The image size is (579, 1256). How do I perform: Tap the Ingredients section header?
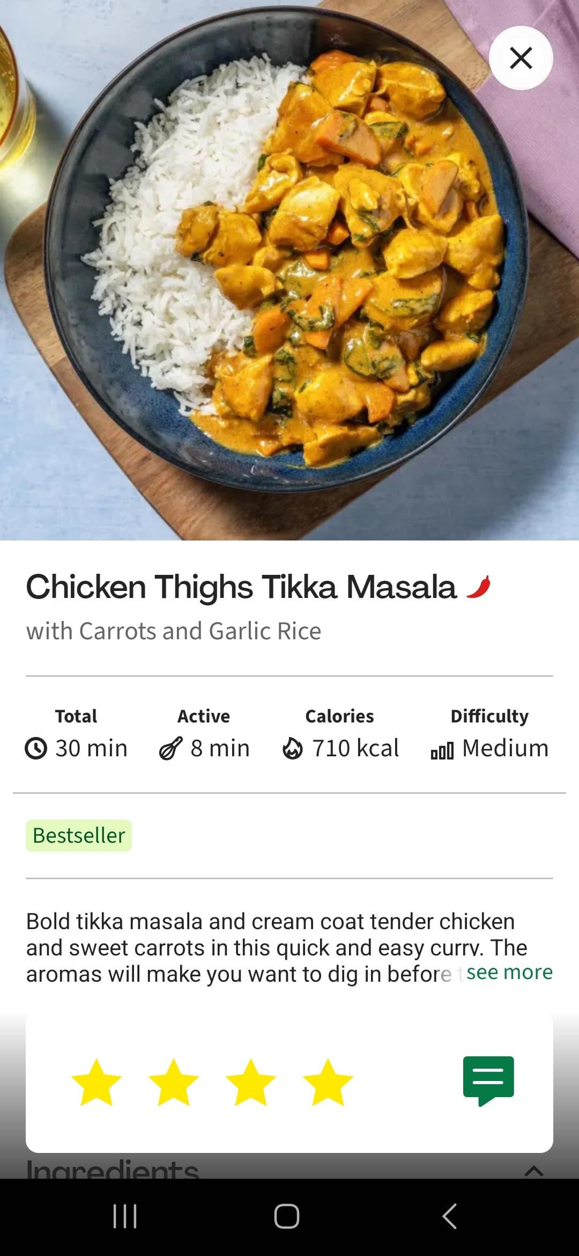[113, 1170]
